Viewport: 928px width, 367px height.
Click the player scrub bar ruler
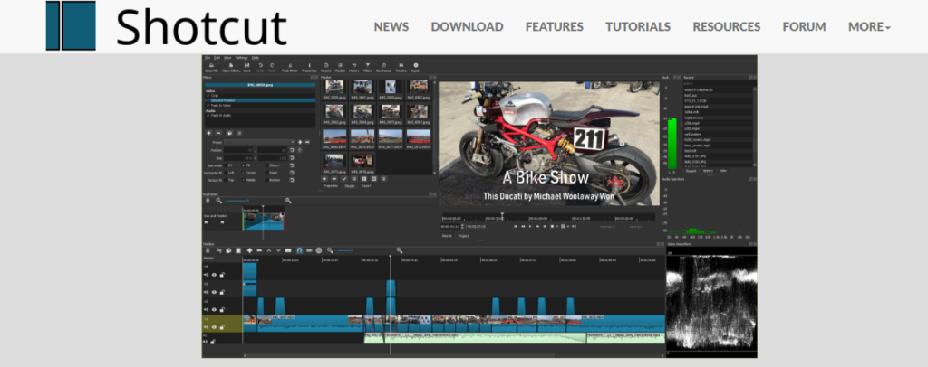(x=548, y=217)
